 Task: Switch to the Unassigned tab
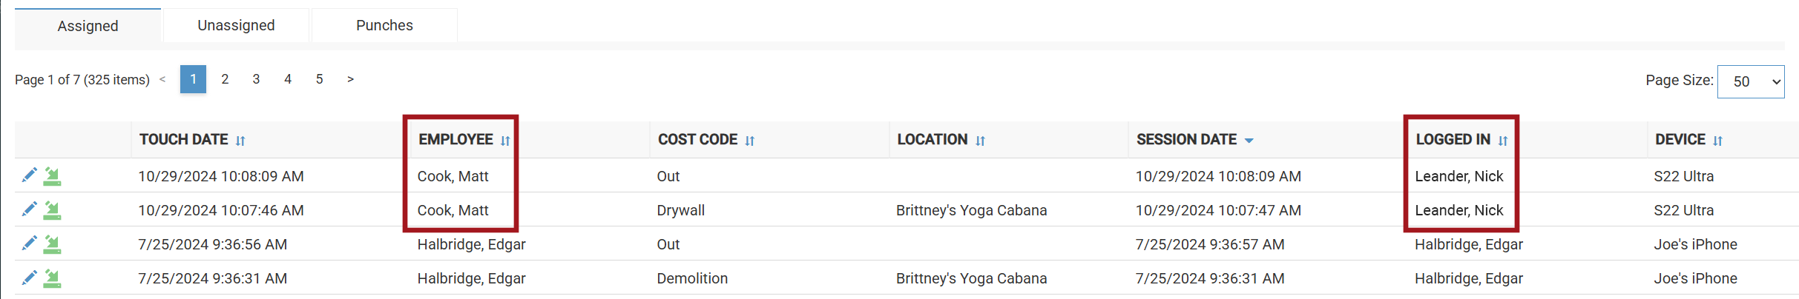236,25
